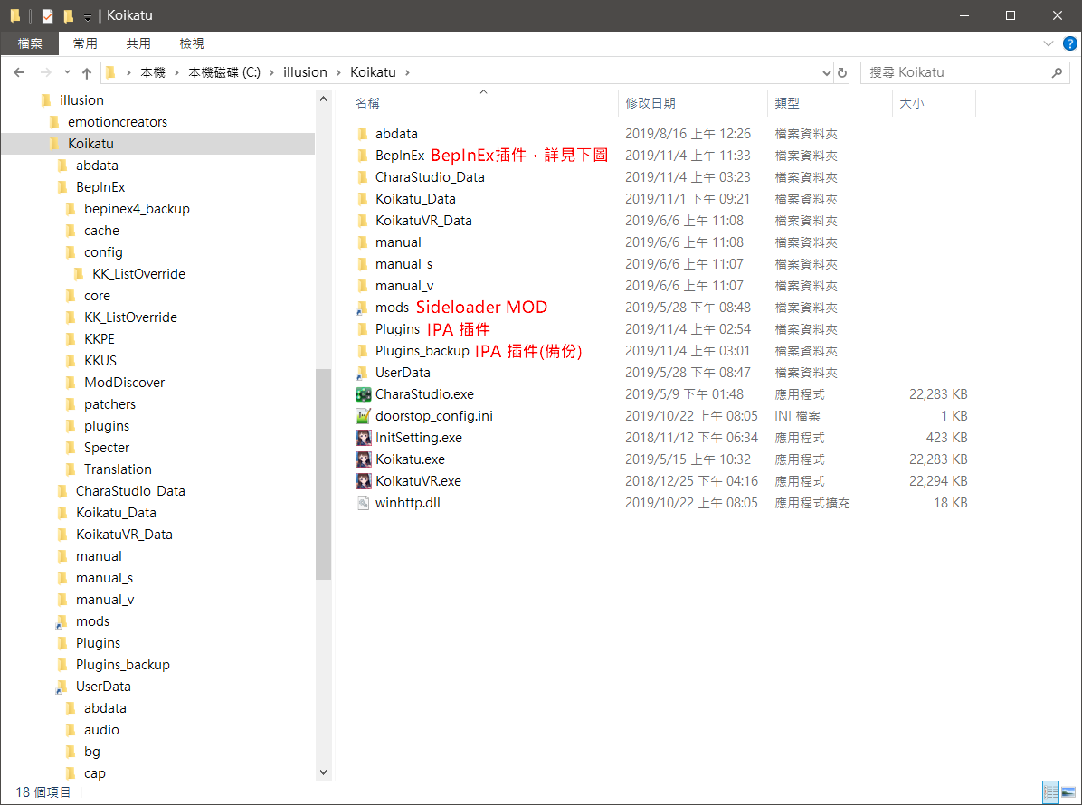Select the Translation folder in the tree
Viewport: 1082px width, 805px height.
tap(118, 469)
